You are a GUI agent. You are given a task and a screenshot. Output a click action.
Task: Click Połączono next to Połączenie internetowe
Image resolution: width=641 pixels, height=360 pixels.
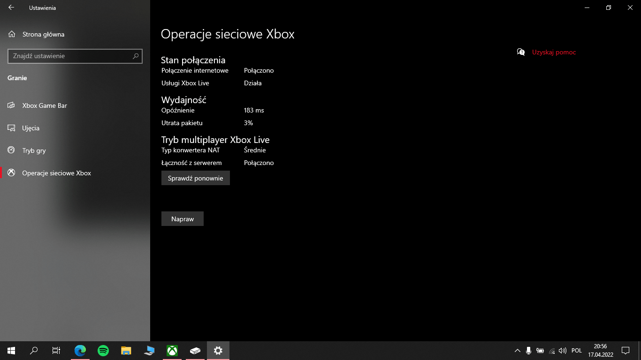[259, 71]
